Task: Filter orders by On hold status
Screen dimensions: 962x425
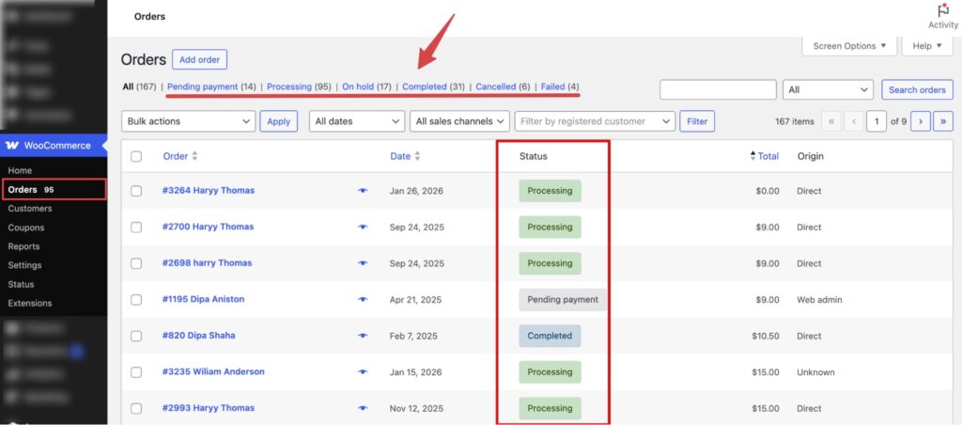Action: pyautogui.click(x=358, y=87)
